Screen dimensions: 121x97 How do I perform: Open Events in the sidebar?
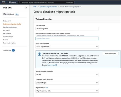(5, 40)
